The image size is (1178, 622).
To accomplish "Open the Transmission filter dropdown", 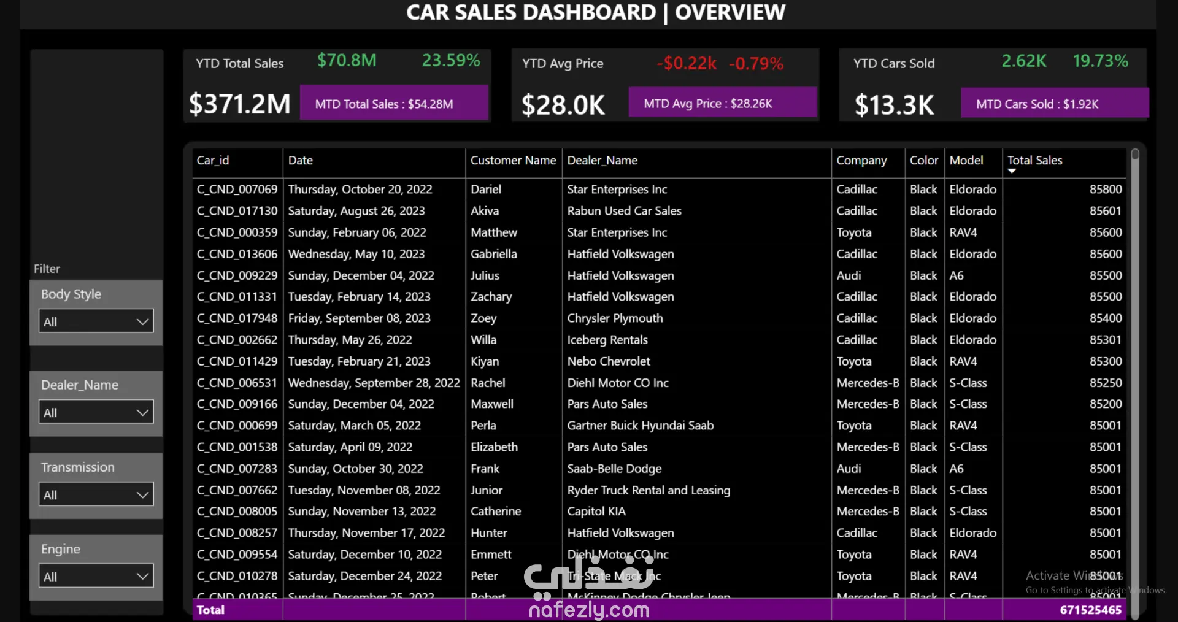I will [x=96, y=495].
